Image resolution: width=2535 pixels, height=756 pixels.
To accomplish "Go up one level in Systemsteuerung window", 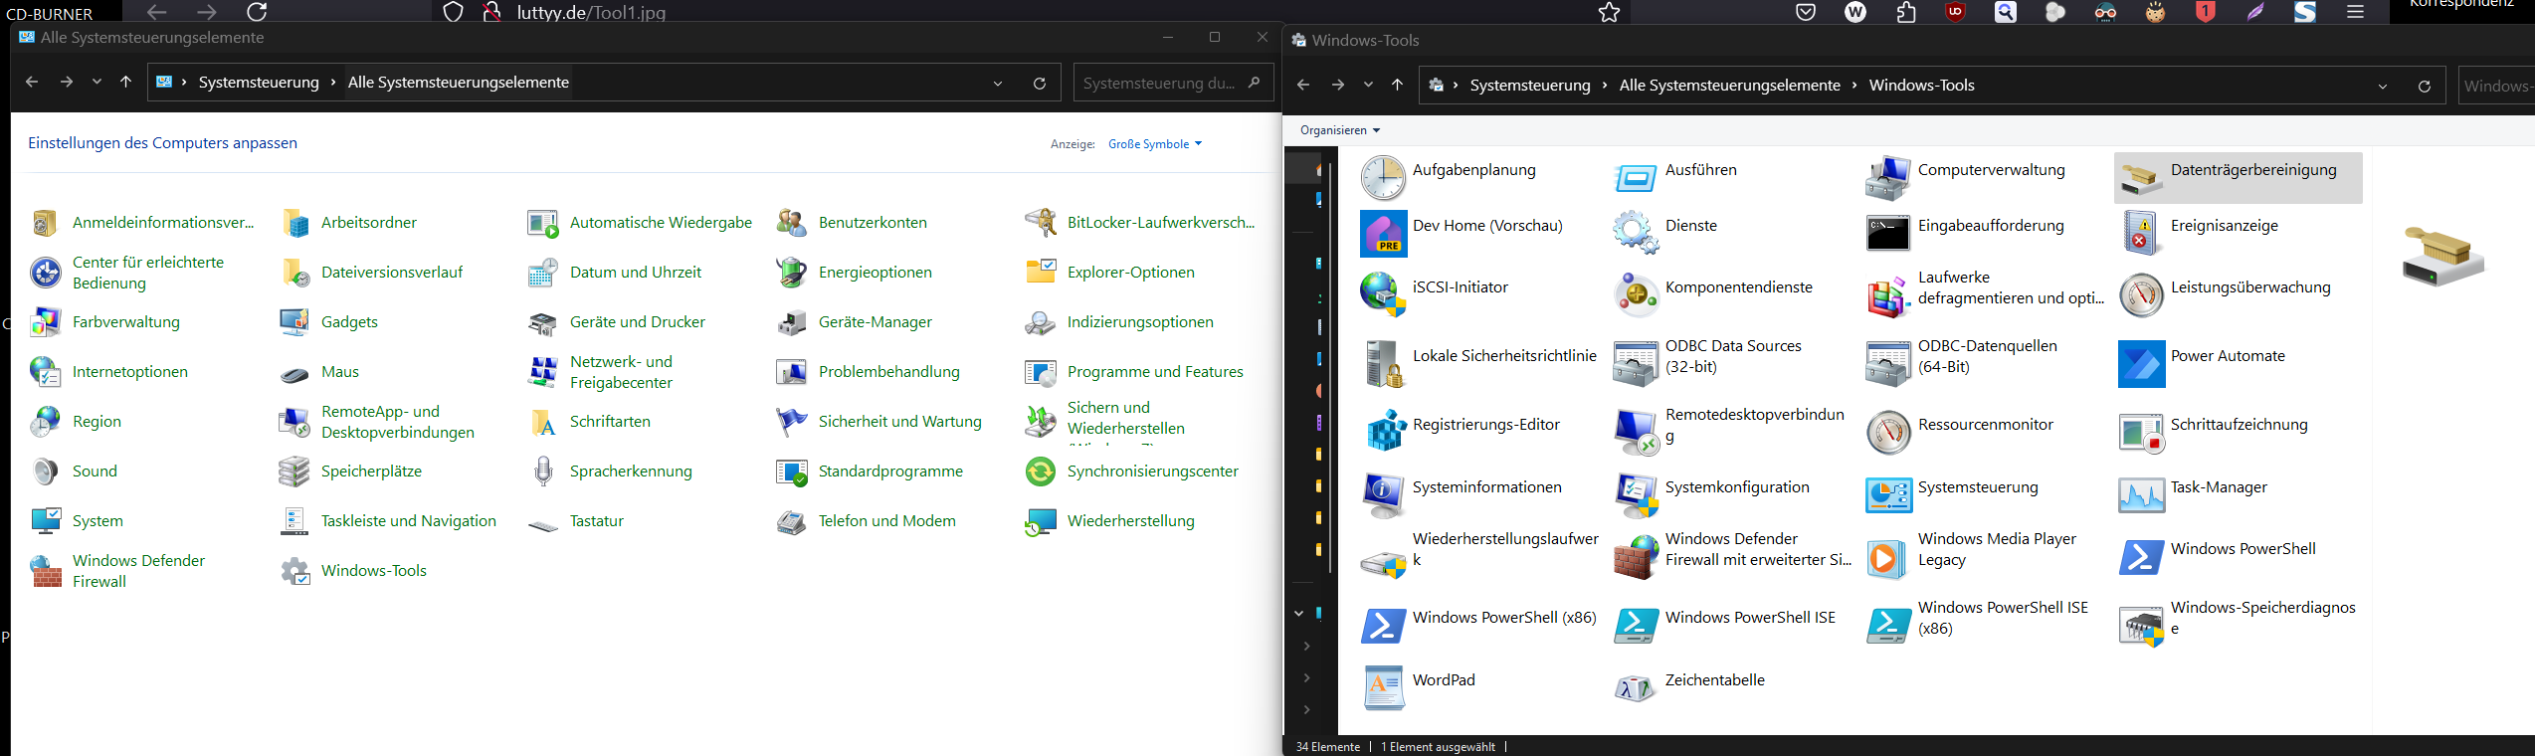I will tap(126, 83).
